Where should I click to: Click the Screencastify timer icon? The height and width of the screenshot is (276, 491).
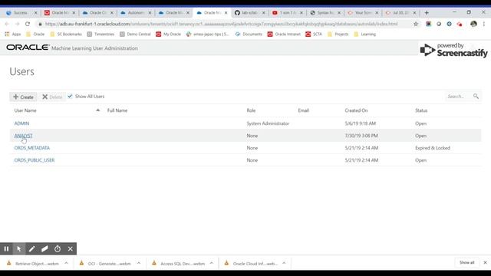click(58, 248)
